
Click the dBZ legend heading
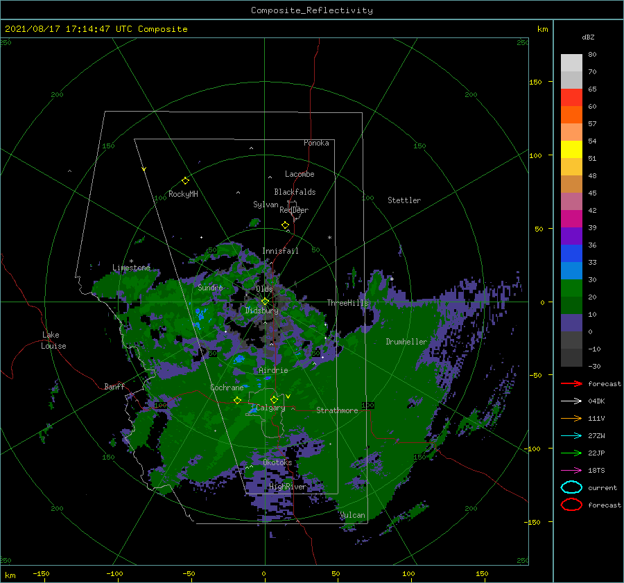coord(588,37)
